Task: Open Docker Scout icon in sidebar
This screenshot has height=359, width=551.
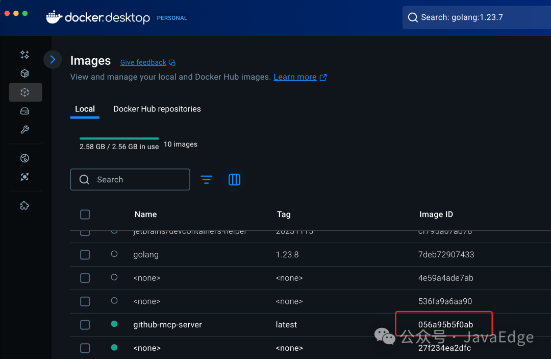Action: [24, 177]
